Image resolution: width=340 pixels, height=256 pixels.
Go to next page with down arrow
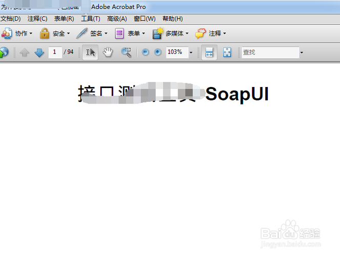(x=39, y=52)
